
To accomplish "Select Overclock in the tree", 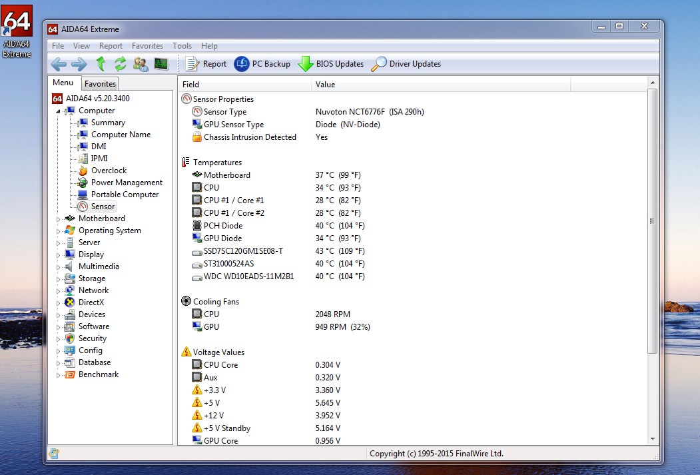I will pyautogui.click(x=109, y=171).
